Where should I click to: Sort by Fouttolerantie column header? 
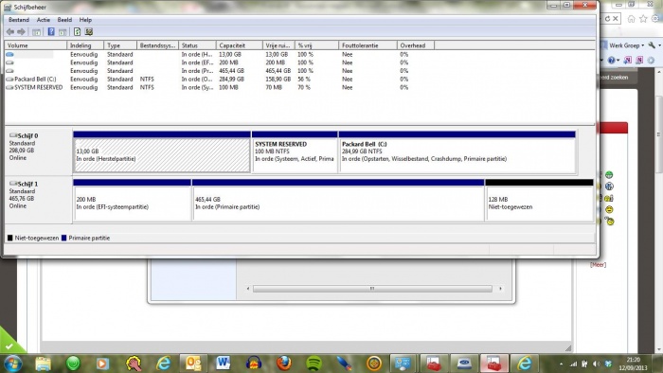(x=367, y=45)
